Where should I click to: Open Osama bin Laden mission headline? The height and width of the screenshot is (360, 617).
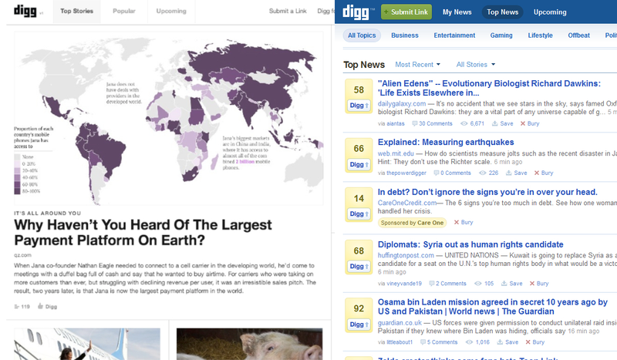[493, 307]
